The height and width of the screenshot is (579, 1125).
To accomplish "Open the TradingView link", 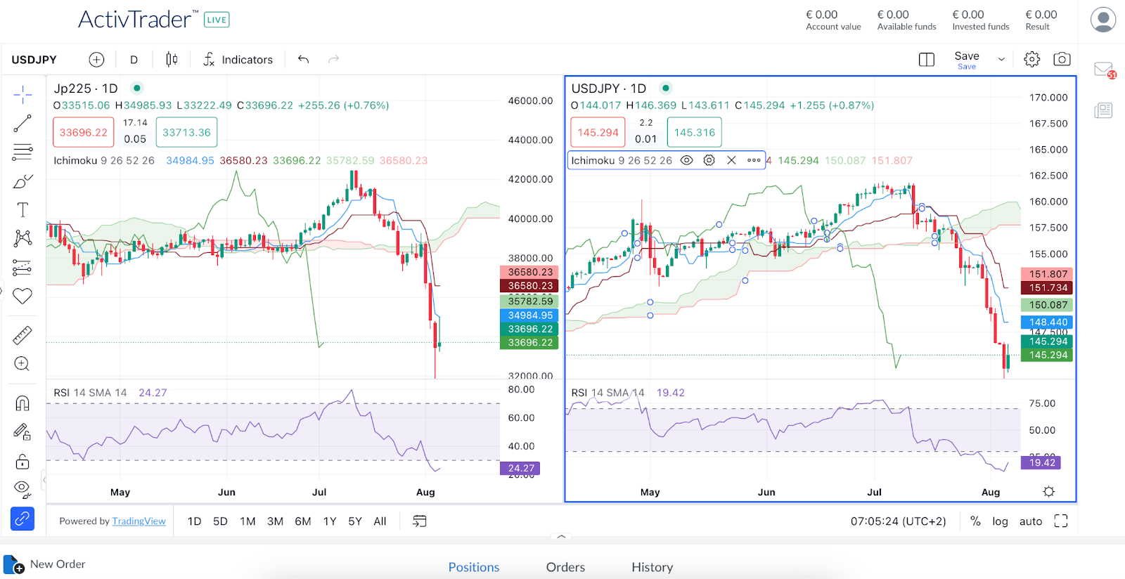I will [139, 521].
